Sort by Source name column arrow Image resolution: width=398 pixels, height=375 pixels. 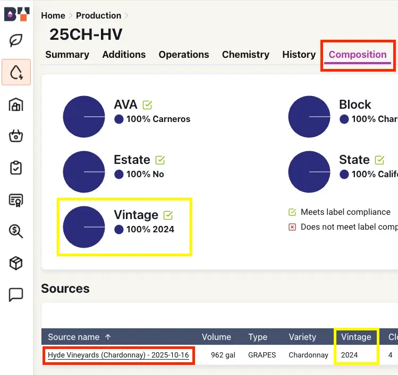pyautogui.click(x=108, y=337)
